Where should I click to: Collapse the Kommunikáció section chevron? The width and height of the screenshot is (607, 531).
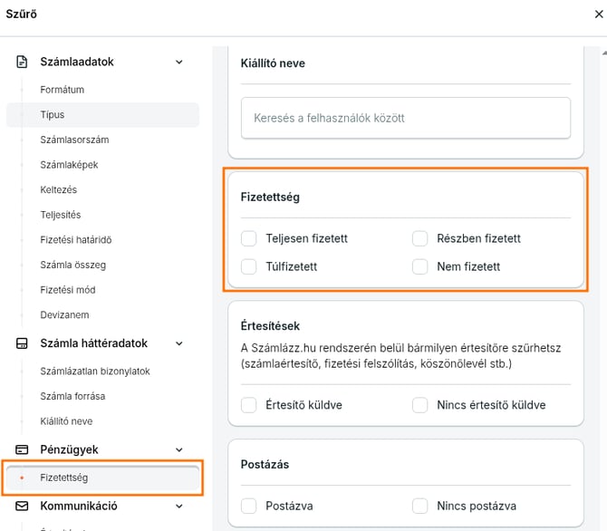tap(178, 506)
